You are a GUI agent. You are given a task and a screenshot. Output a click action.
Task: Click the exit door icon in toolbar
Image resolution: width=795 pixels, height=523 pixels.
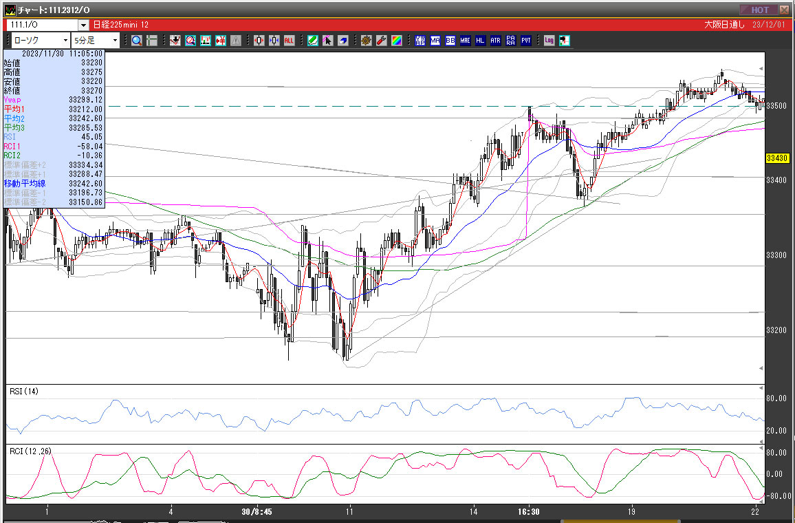coord(565,41)
